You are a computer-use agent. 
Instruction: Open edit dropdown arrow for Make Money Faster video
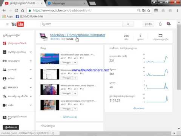click(75, 62)
